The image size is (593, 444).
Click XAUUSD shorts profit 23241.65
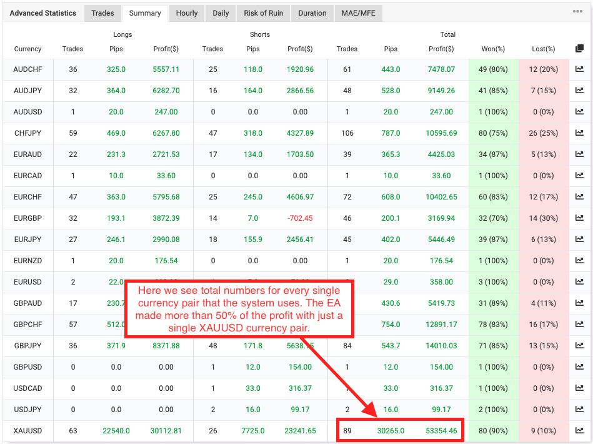coord(300,430)
